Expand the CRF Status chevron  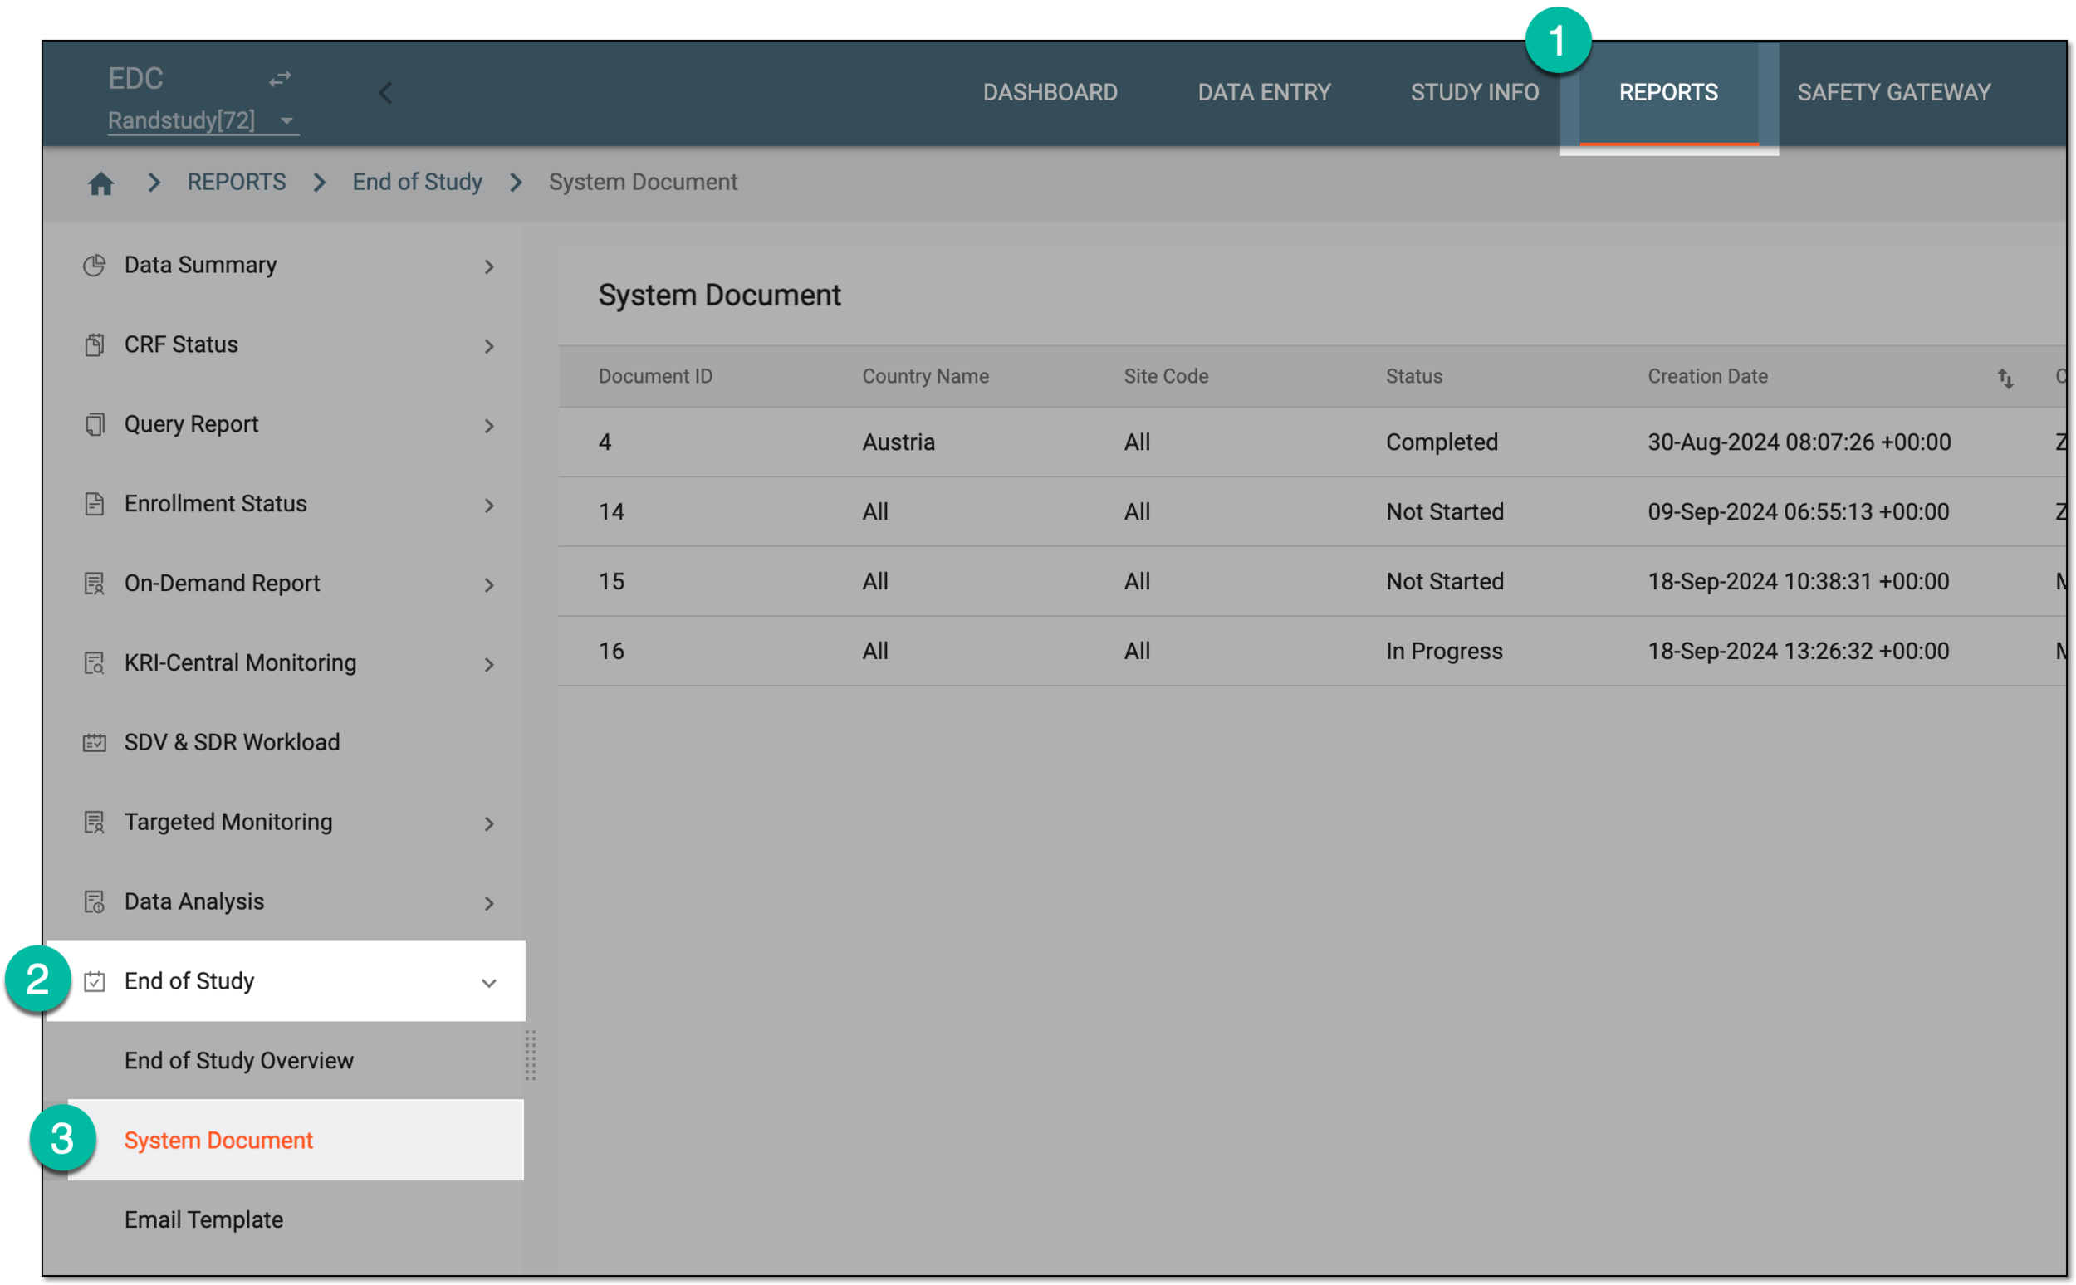click(489, 346)
